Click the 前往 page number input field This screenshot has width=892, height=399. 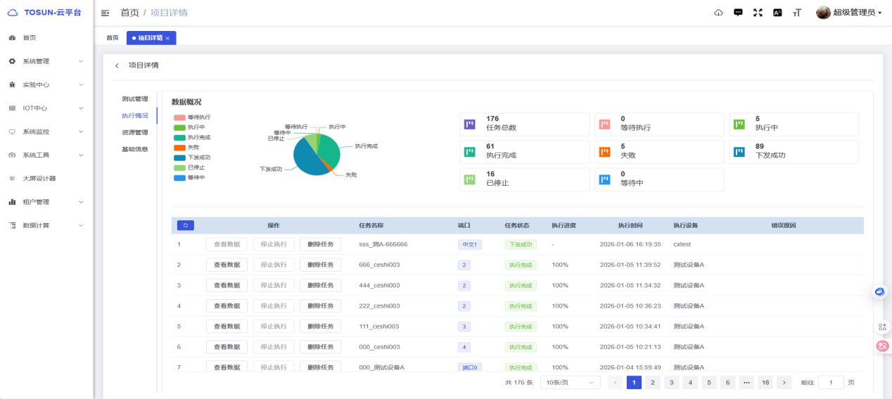tap(830, 382)
